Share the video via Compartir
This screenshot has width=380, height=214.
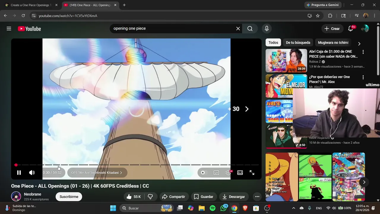(174, 197)
